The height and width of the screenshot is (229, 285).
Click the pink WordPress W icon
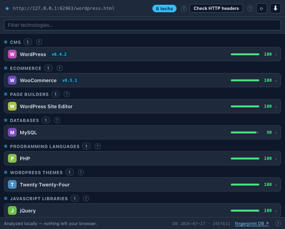tap(12, 54)
